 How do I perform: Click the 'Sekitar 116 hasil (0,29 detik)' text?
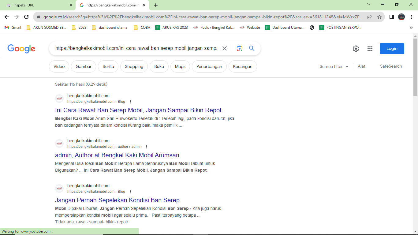pos(81,84)
